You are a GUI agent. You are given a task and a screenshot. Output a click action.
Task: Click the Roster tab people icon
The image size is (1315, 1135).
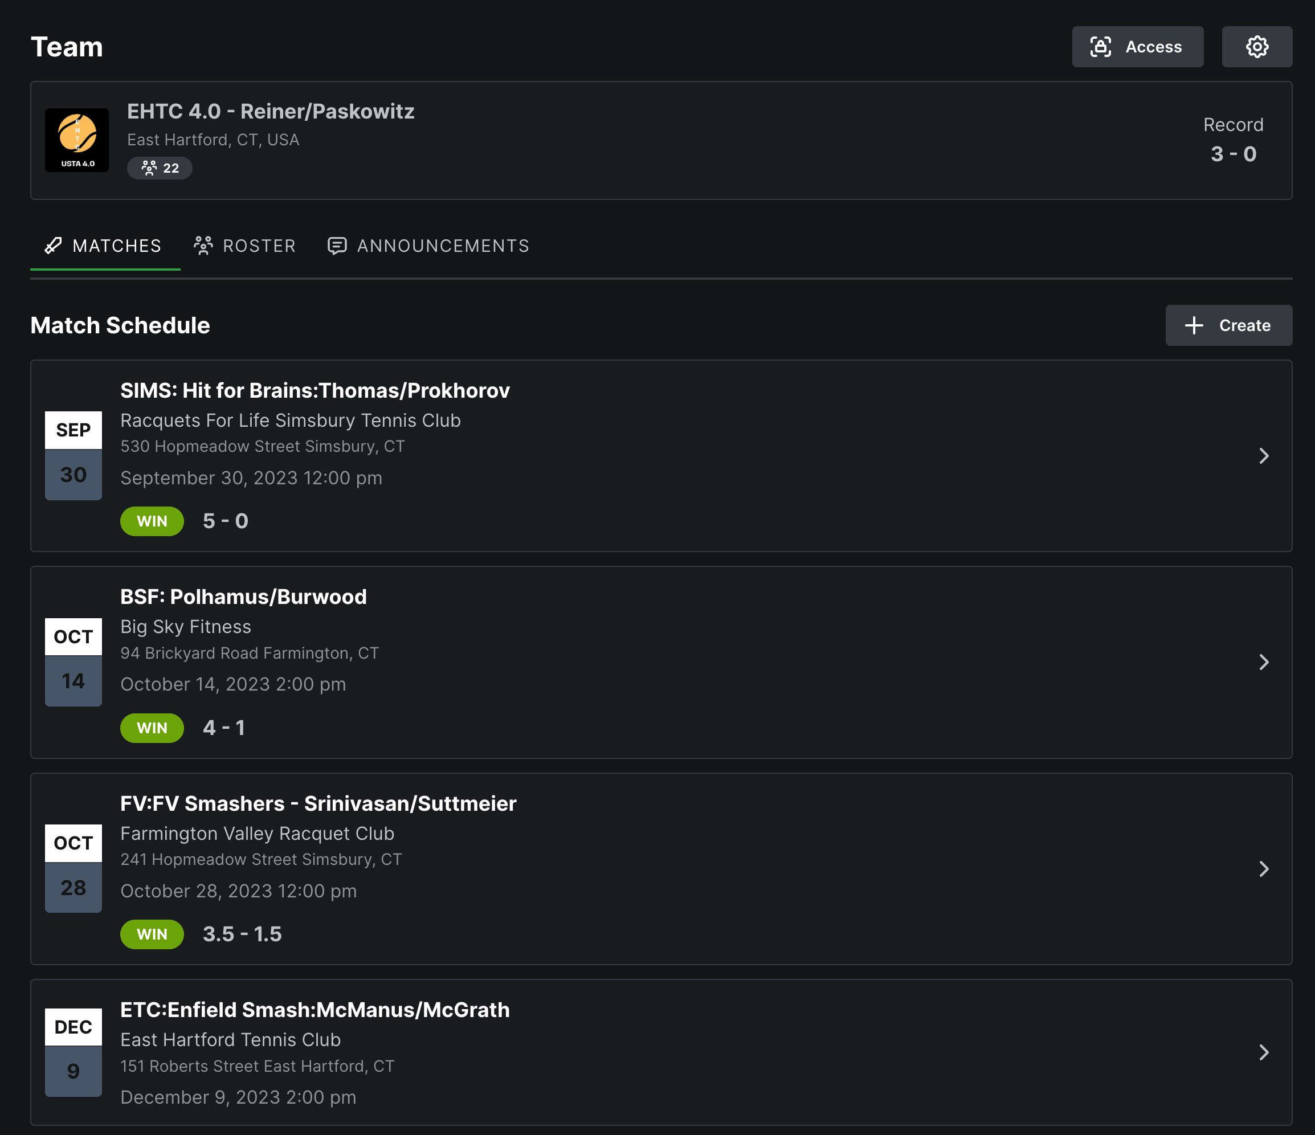(203, 246)
